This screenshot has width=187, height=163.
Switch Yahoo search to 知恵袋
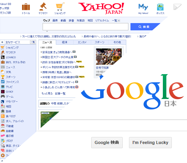81,21
